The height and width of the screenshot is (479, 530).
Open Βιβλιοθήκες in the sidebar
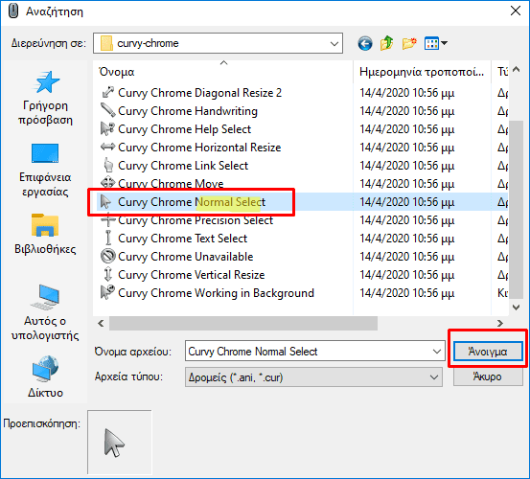[45, 234]
